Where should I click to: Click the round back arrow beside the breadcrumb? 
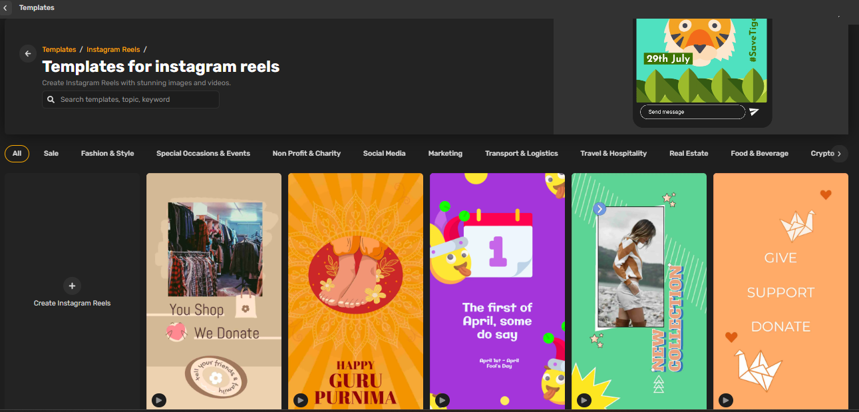coord(28,54)
